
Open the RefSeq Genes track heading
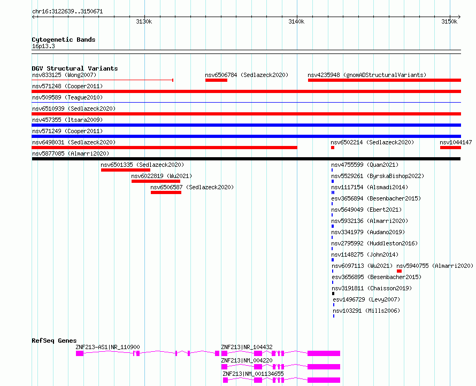pos(54,341)
